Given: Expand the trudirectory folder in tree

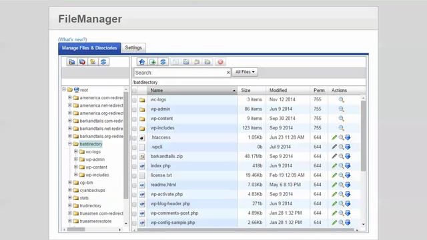Looking at the screenshot, I should [x=70, y=205].
